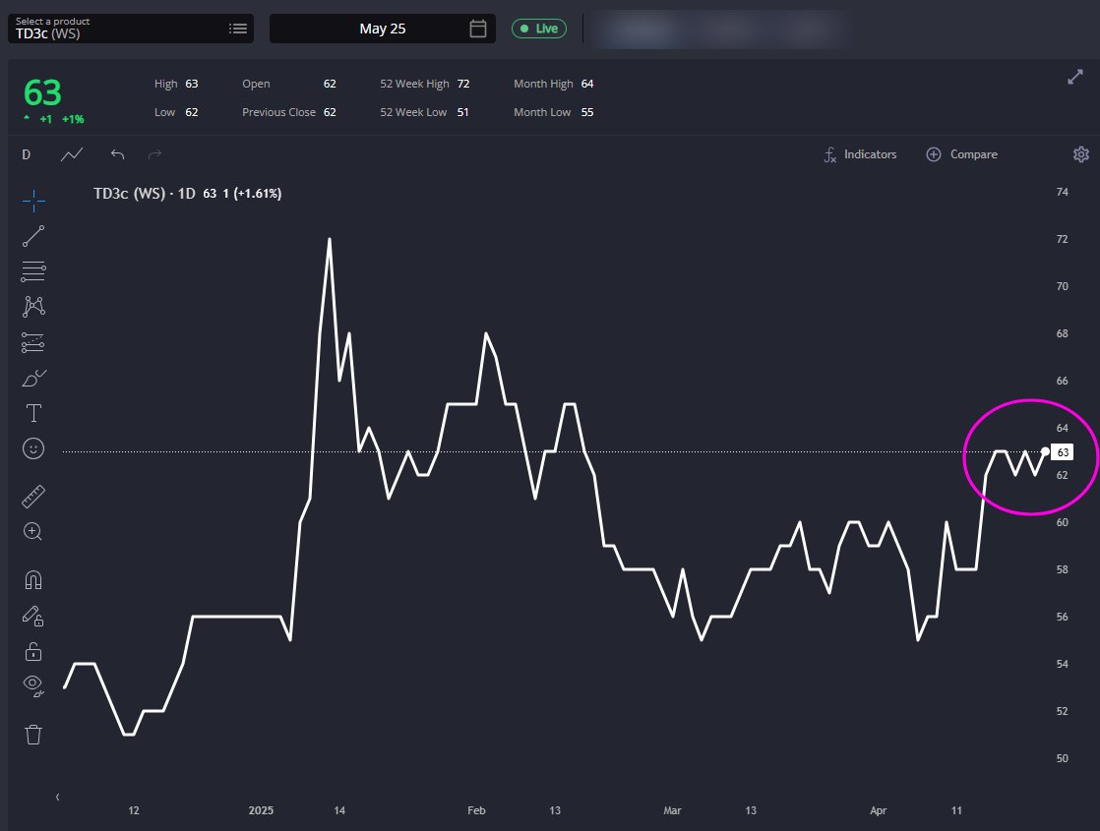This screenshot has height=831, width=1100.
Task: Open the Indicators panel
Action: point(860,154)
